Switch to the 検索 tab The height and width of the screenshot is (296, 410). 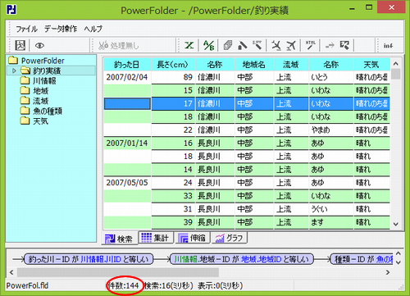(x=119, y=239)
